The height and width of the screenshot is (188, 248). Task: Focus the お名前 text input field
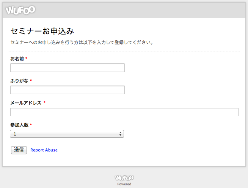[67, 68]
